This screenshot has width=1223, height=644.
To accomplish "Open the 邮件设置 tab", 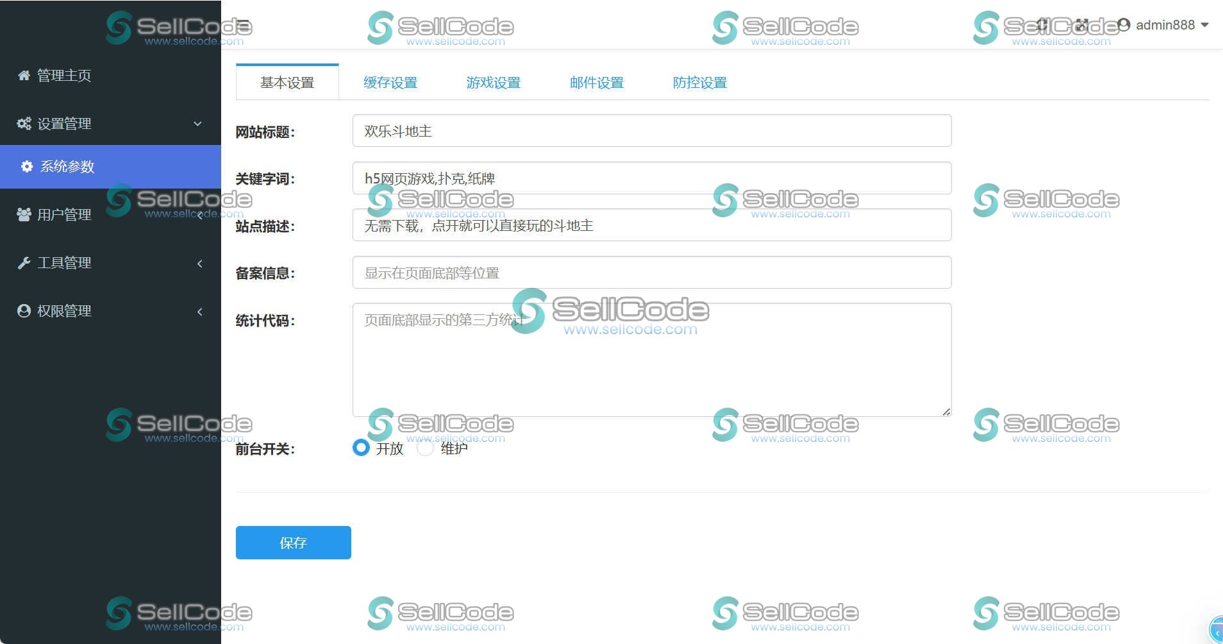I will 596,82.
